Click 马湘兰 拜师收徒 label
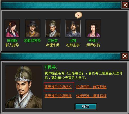129x114 pixels. (93, 43)
